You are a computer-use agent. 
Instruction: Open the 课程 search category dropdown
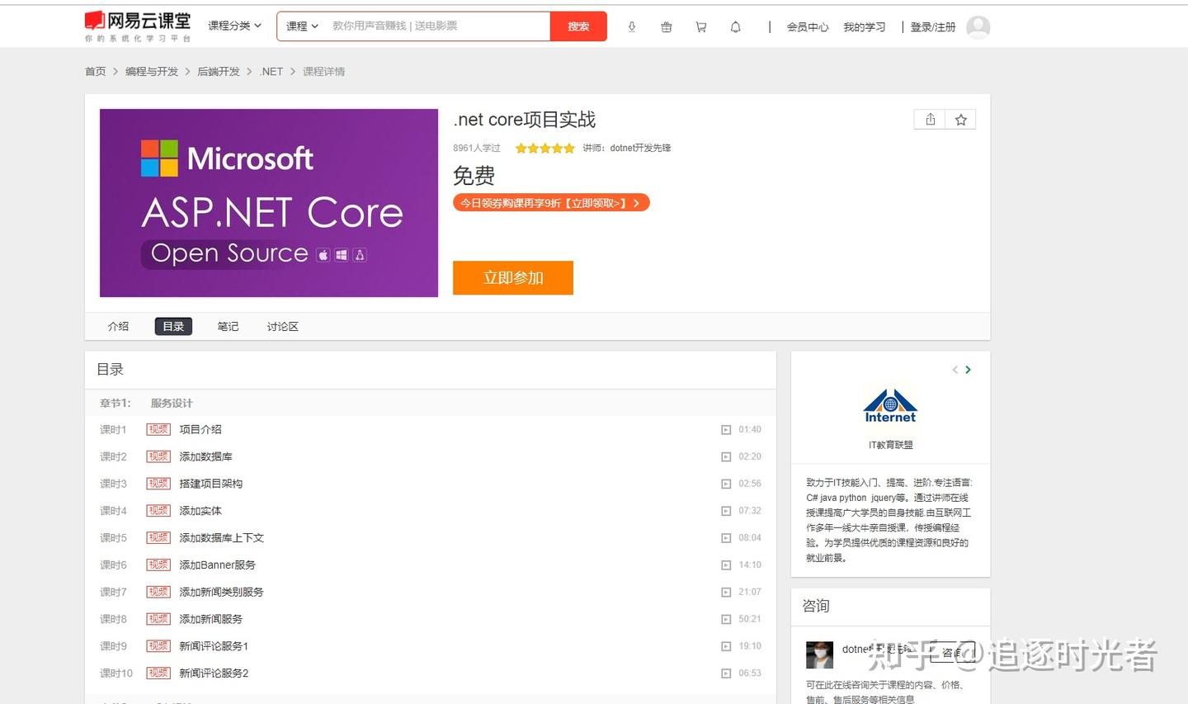[x=300, y=26]
